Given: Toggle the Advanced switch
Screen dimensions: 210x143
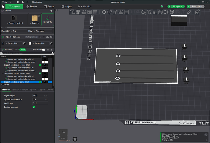Looking at the screenshot, I should click(x=44, y=49).
